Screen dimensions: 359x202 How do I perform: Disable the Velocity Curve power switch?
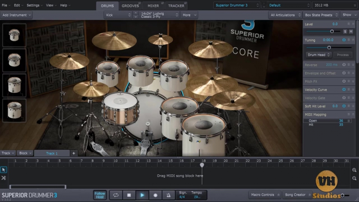point(344,89)
